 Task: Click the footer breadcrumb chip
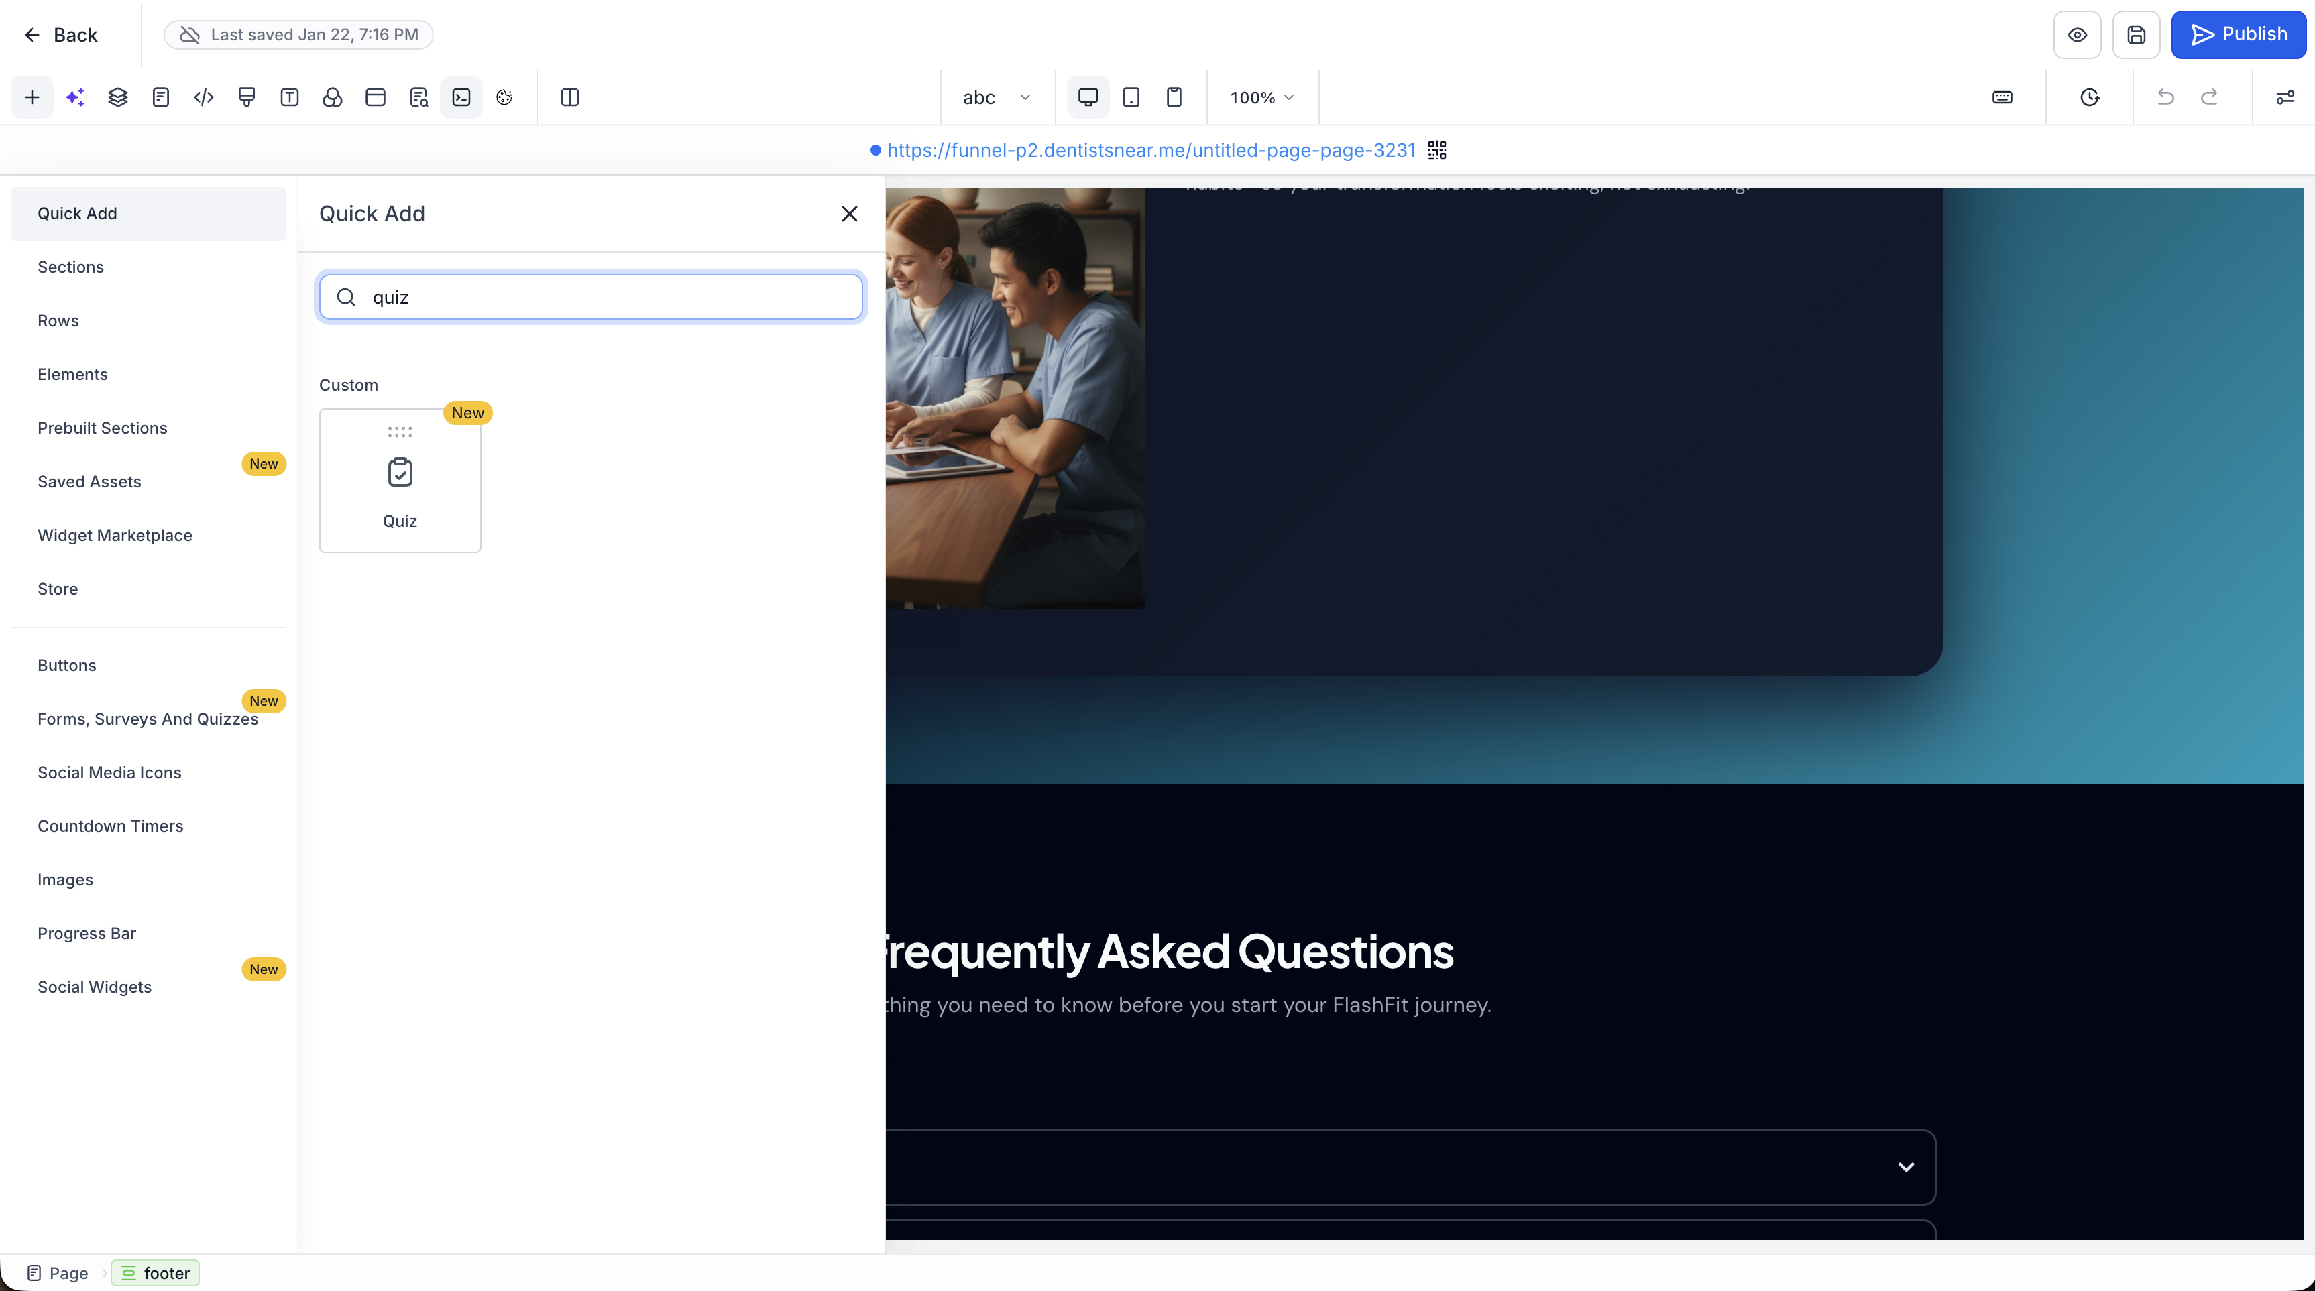pos(156,1273)
